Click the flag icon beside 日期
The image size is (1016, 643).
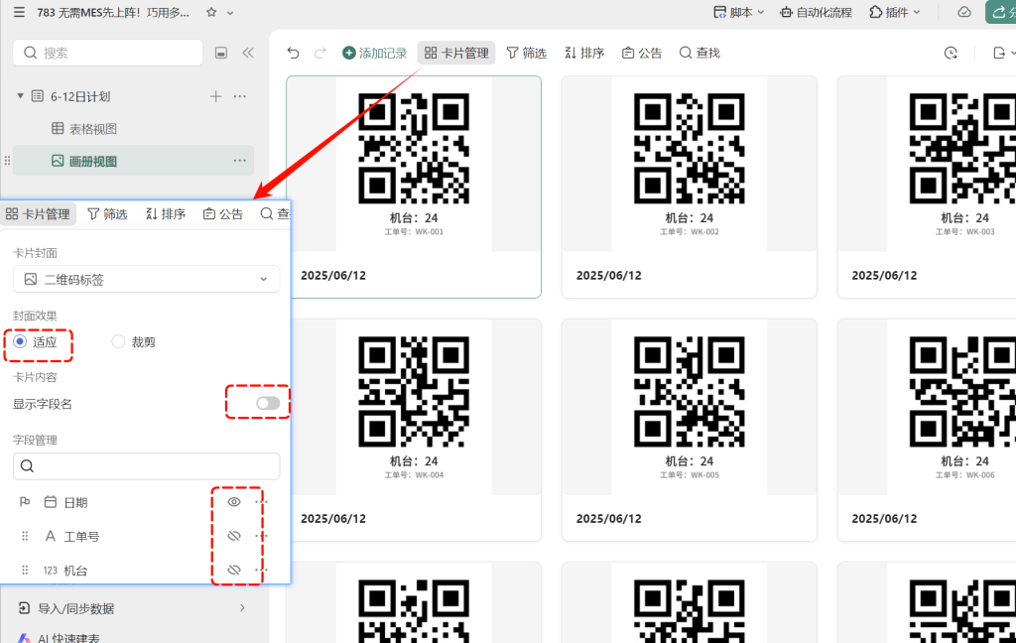(x=25, y=502)
